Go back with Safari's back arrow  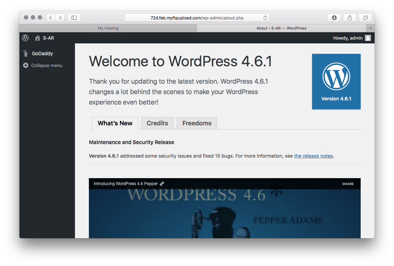coord(51,18)
